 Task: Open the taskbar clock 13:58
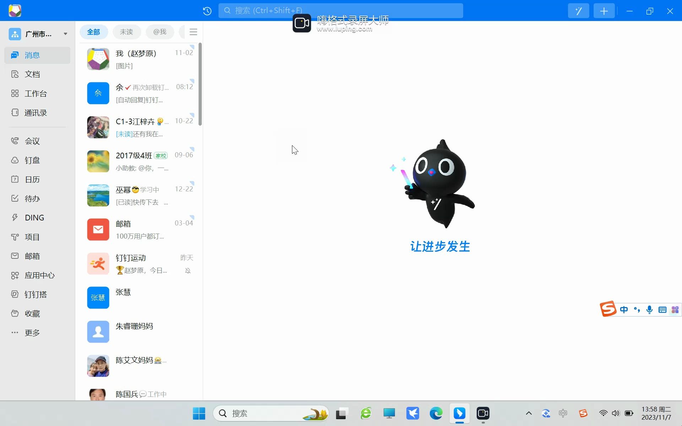pos(656,413)
